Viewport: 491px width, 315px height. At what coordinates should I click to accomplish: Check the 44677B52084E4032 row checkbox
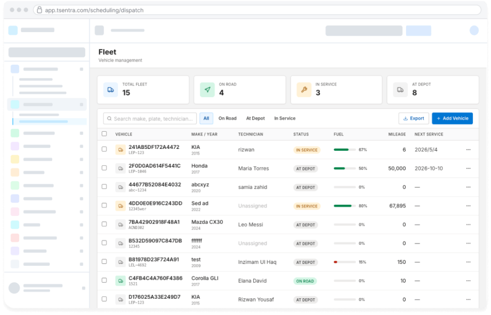point(104,187)
